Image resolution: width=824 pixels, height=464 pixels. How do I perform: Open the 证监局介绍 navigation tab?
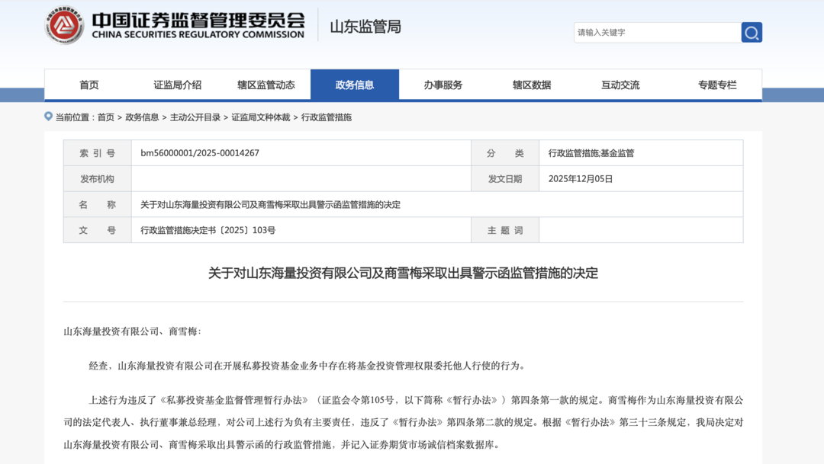[x=177, y=85]
